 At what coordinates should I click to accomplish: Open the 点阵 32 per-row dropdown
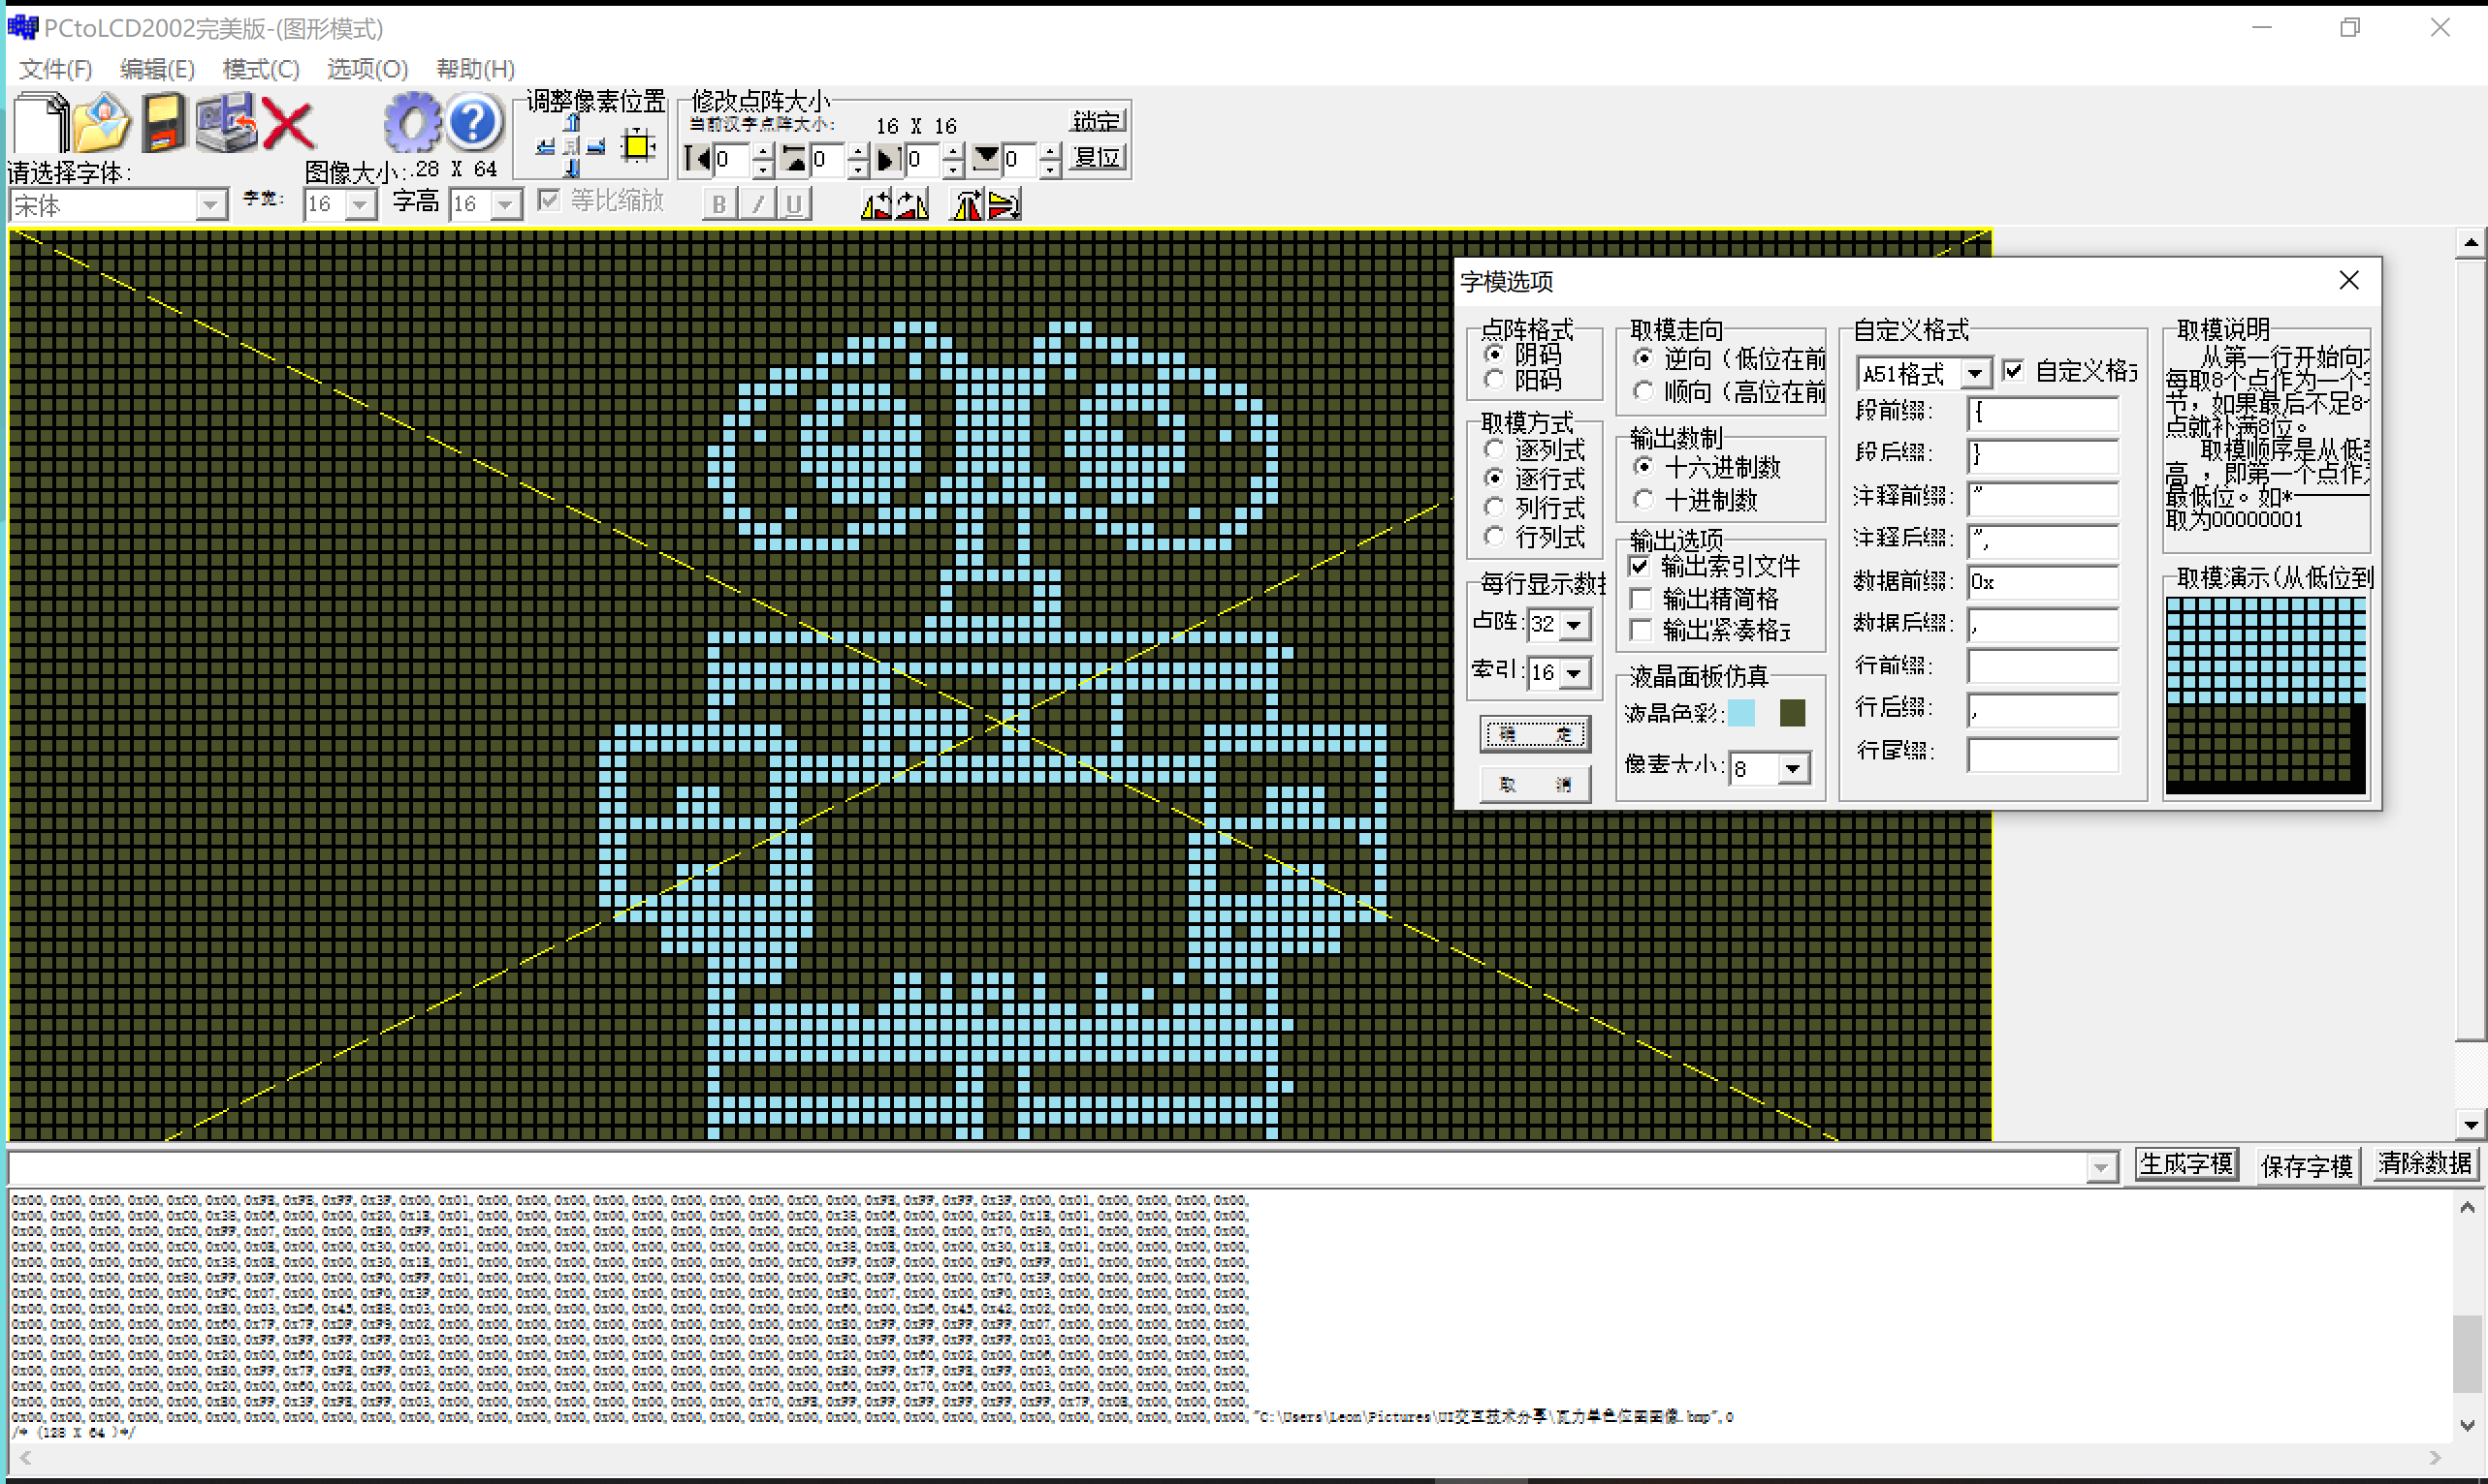[x=1575, y=625]
